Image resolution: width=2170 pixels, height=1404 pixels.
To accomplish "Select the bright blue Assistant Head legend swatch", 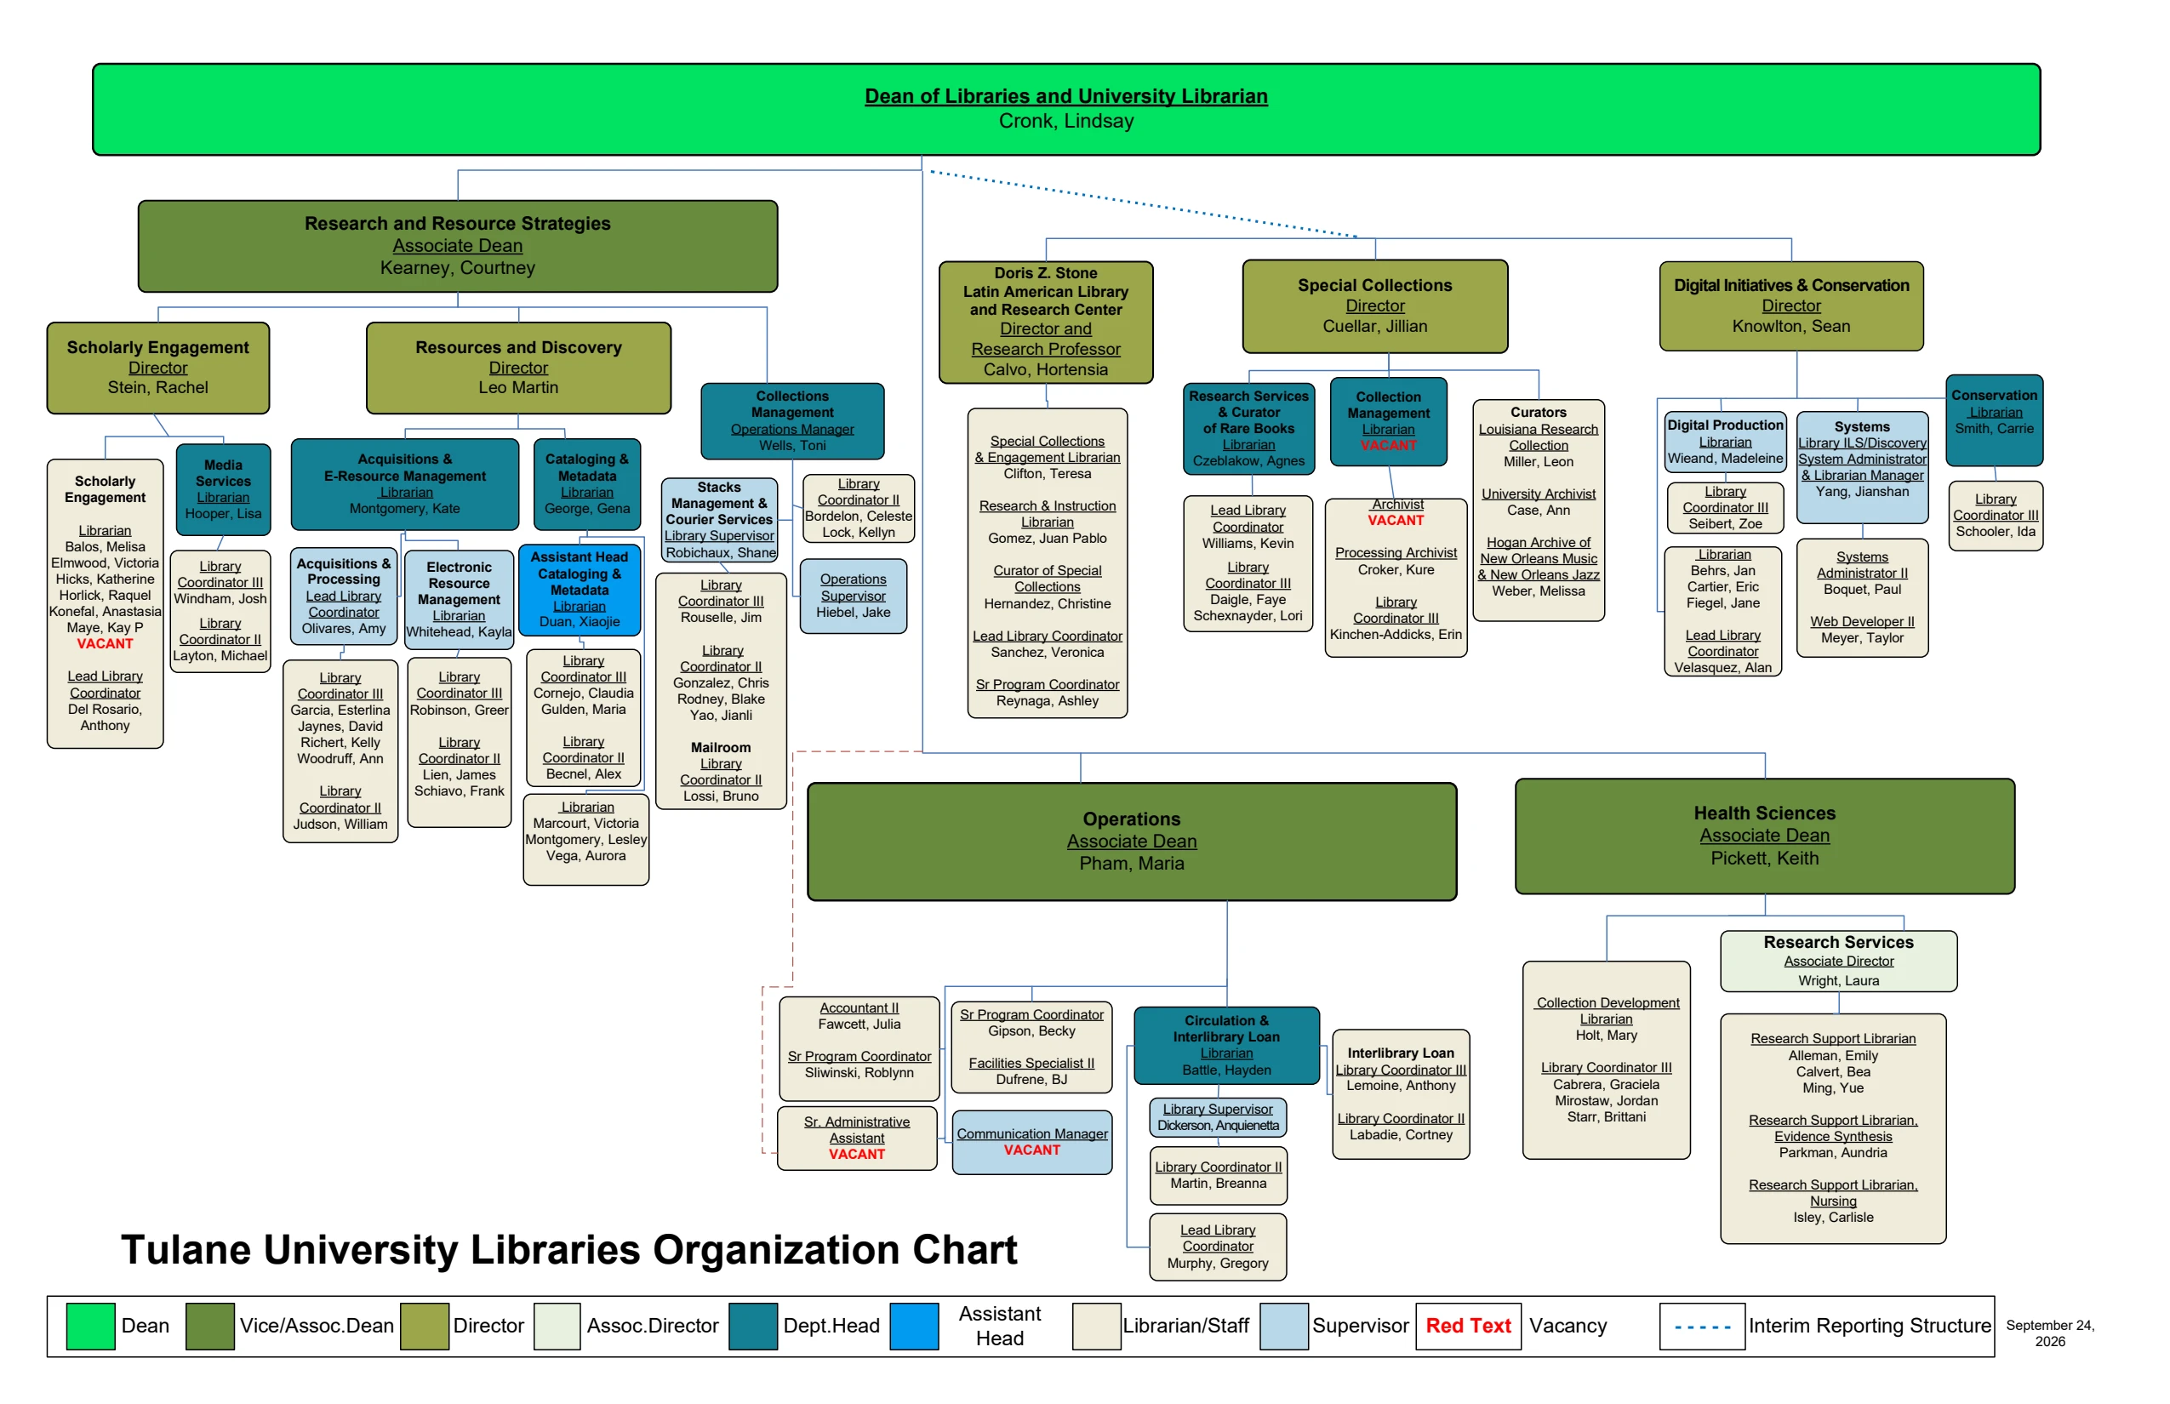I will [x=914, y=1326].
